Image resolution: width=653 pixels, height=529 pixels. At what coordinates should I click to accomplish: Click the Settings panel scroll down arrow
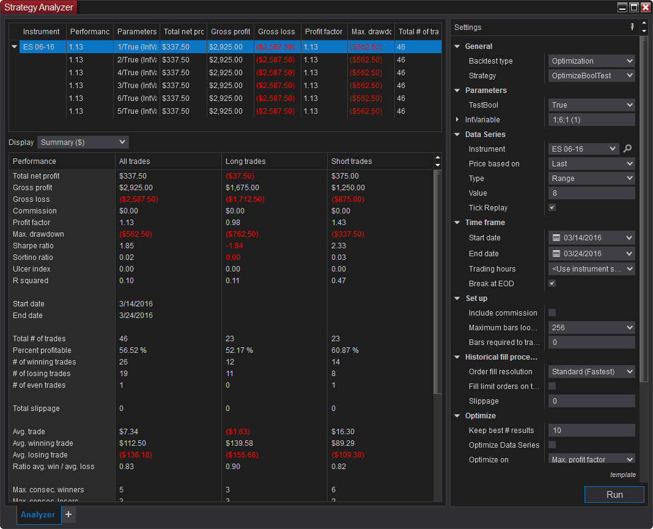pos(644,31)
